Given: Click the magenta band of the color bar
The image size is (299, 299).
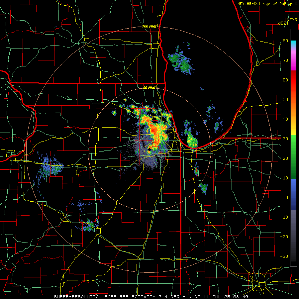Looking at the screenshot, I should tap(293, 61).
